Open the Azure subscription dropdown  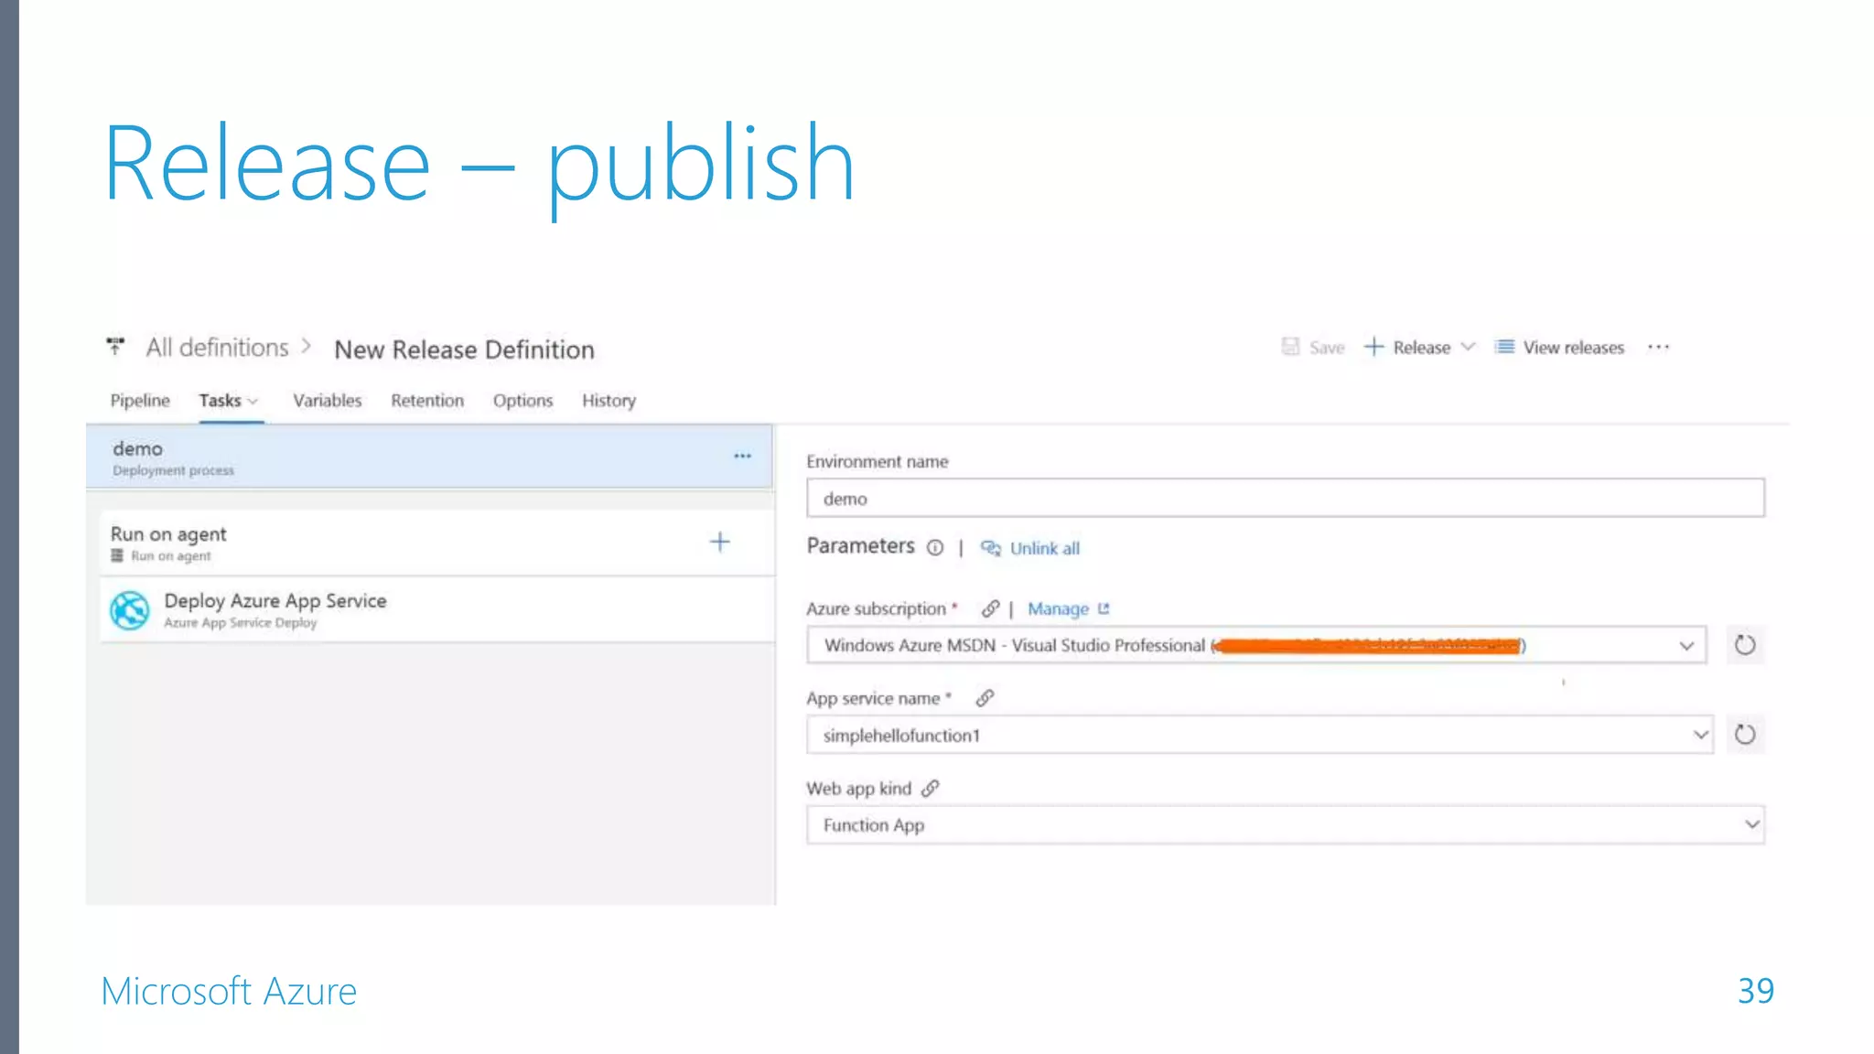[x=1686, y=646]
